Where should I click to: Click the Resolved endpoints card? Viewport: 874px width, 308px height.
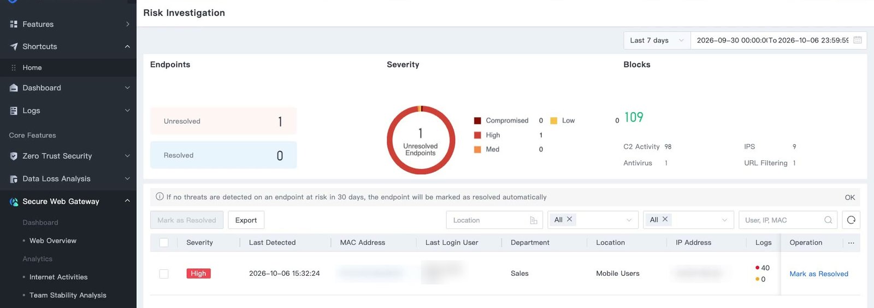[223, 155]
